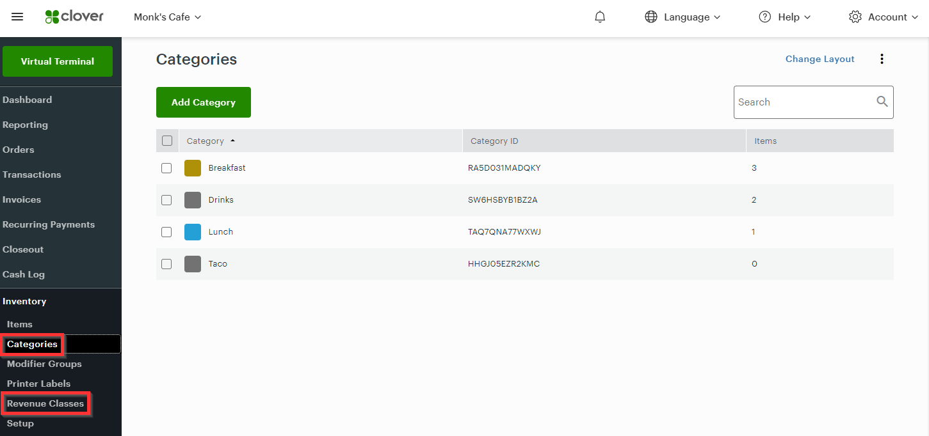
Task: Click the item count 2 for Drinks
Action: click(754, 200)
